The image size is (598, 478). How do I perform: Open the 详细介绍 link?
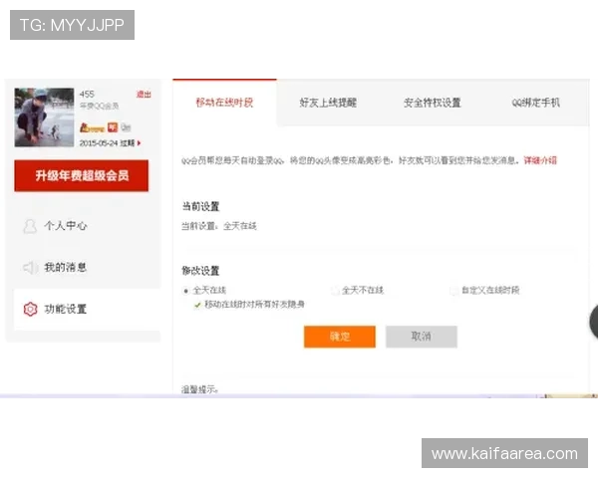coord(540,160)
